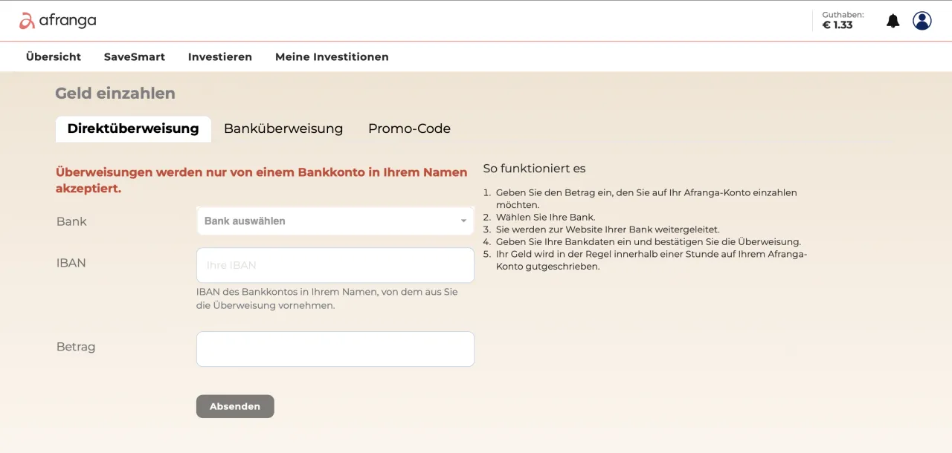Expand the Bank auswählen dropdown
This screenshot has width=952, height=453.
point(335,221)
